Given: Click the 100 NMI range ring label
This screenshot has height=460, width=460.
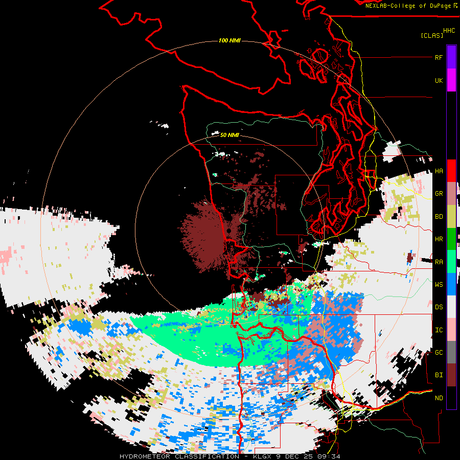Looking at the screenshot, I should [229, 40].
